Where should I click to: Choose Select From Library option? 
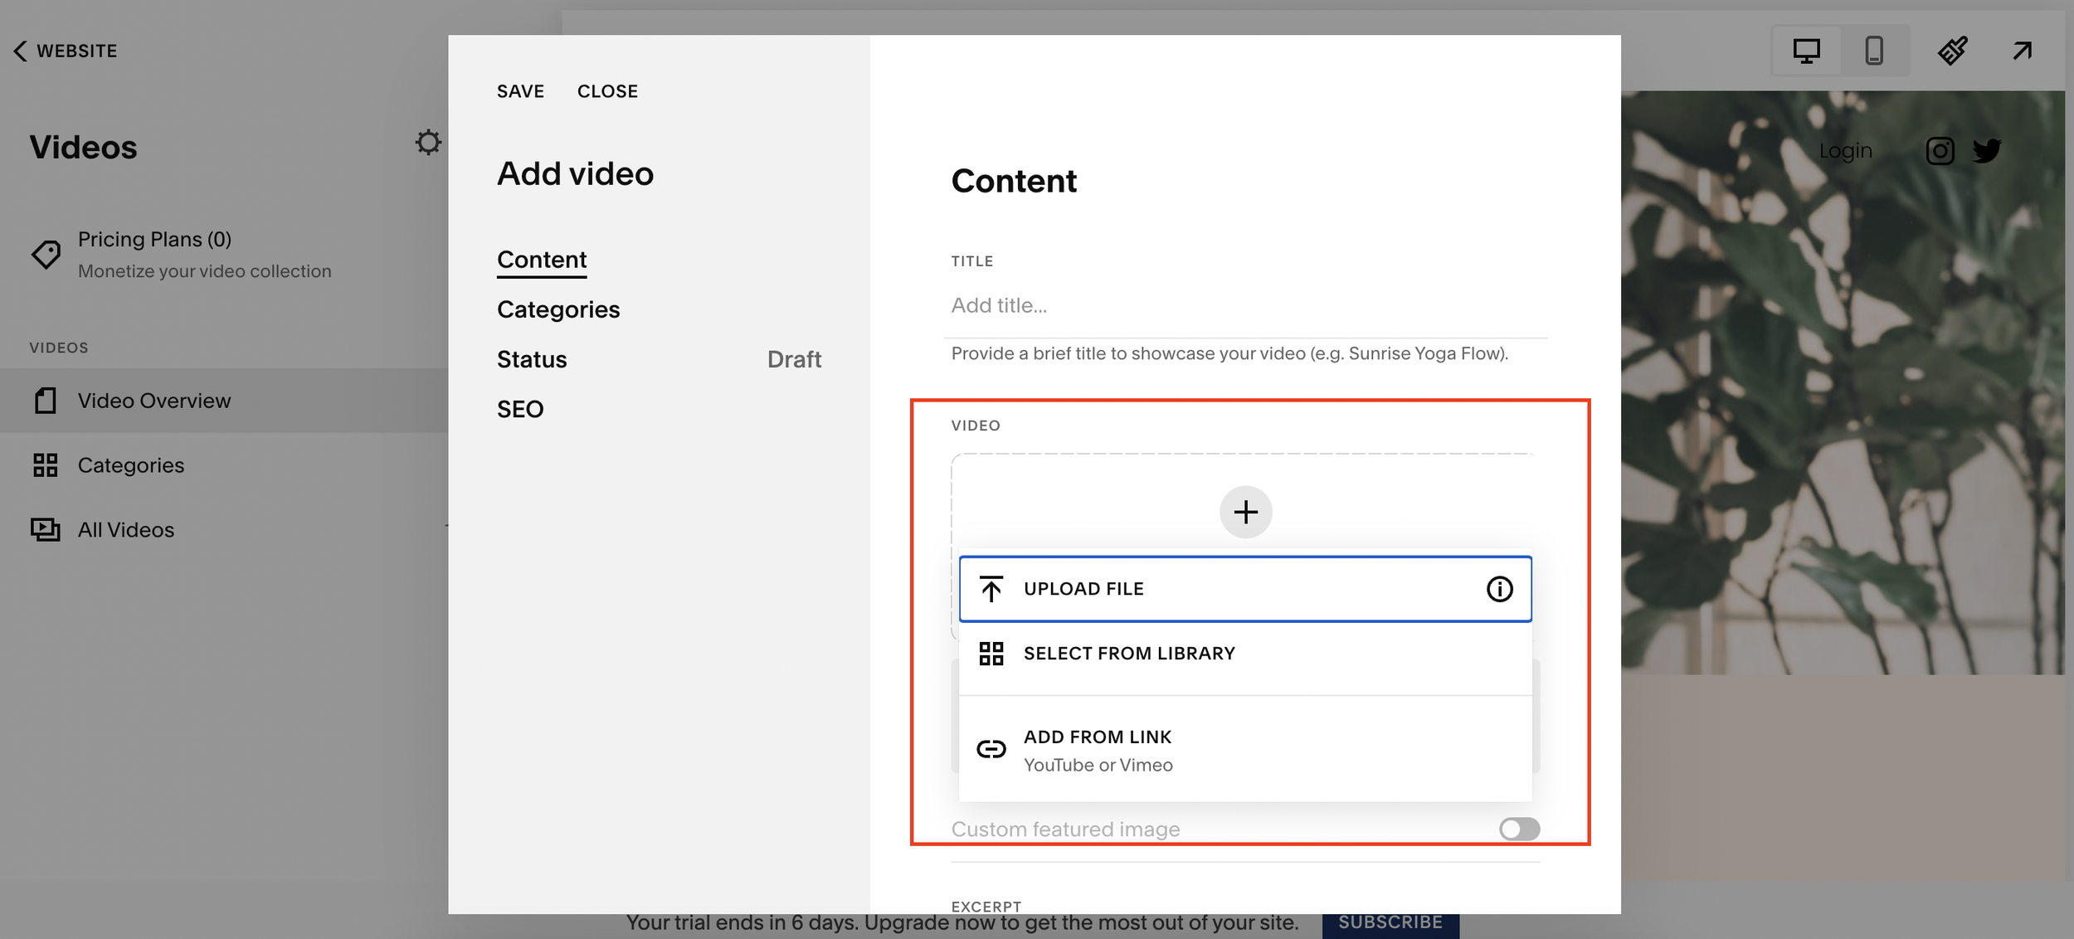(1128, 654)
